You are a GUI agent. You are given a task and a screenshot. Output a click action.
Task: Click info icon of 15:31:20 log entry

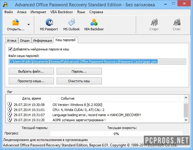10,120
